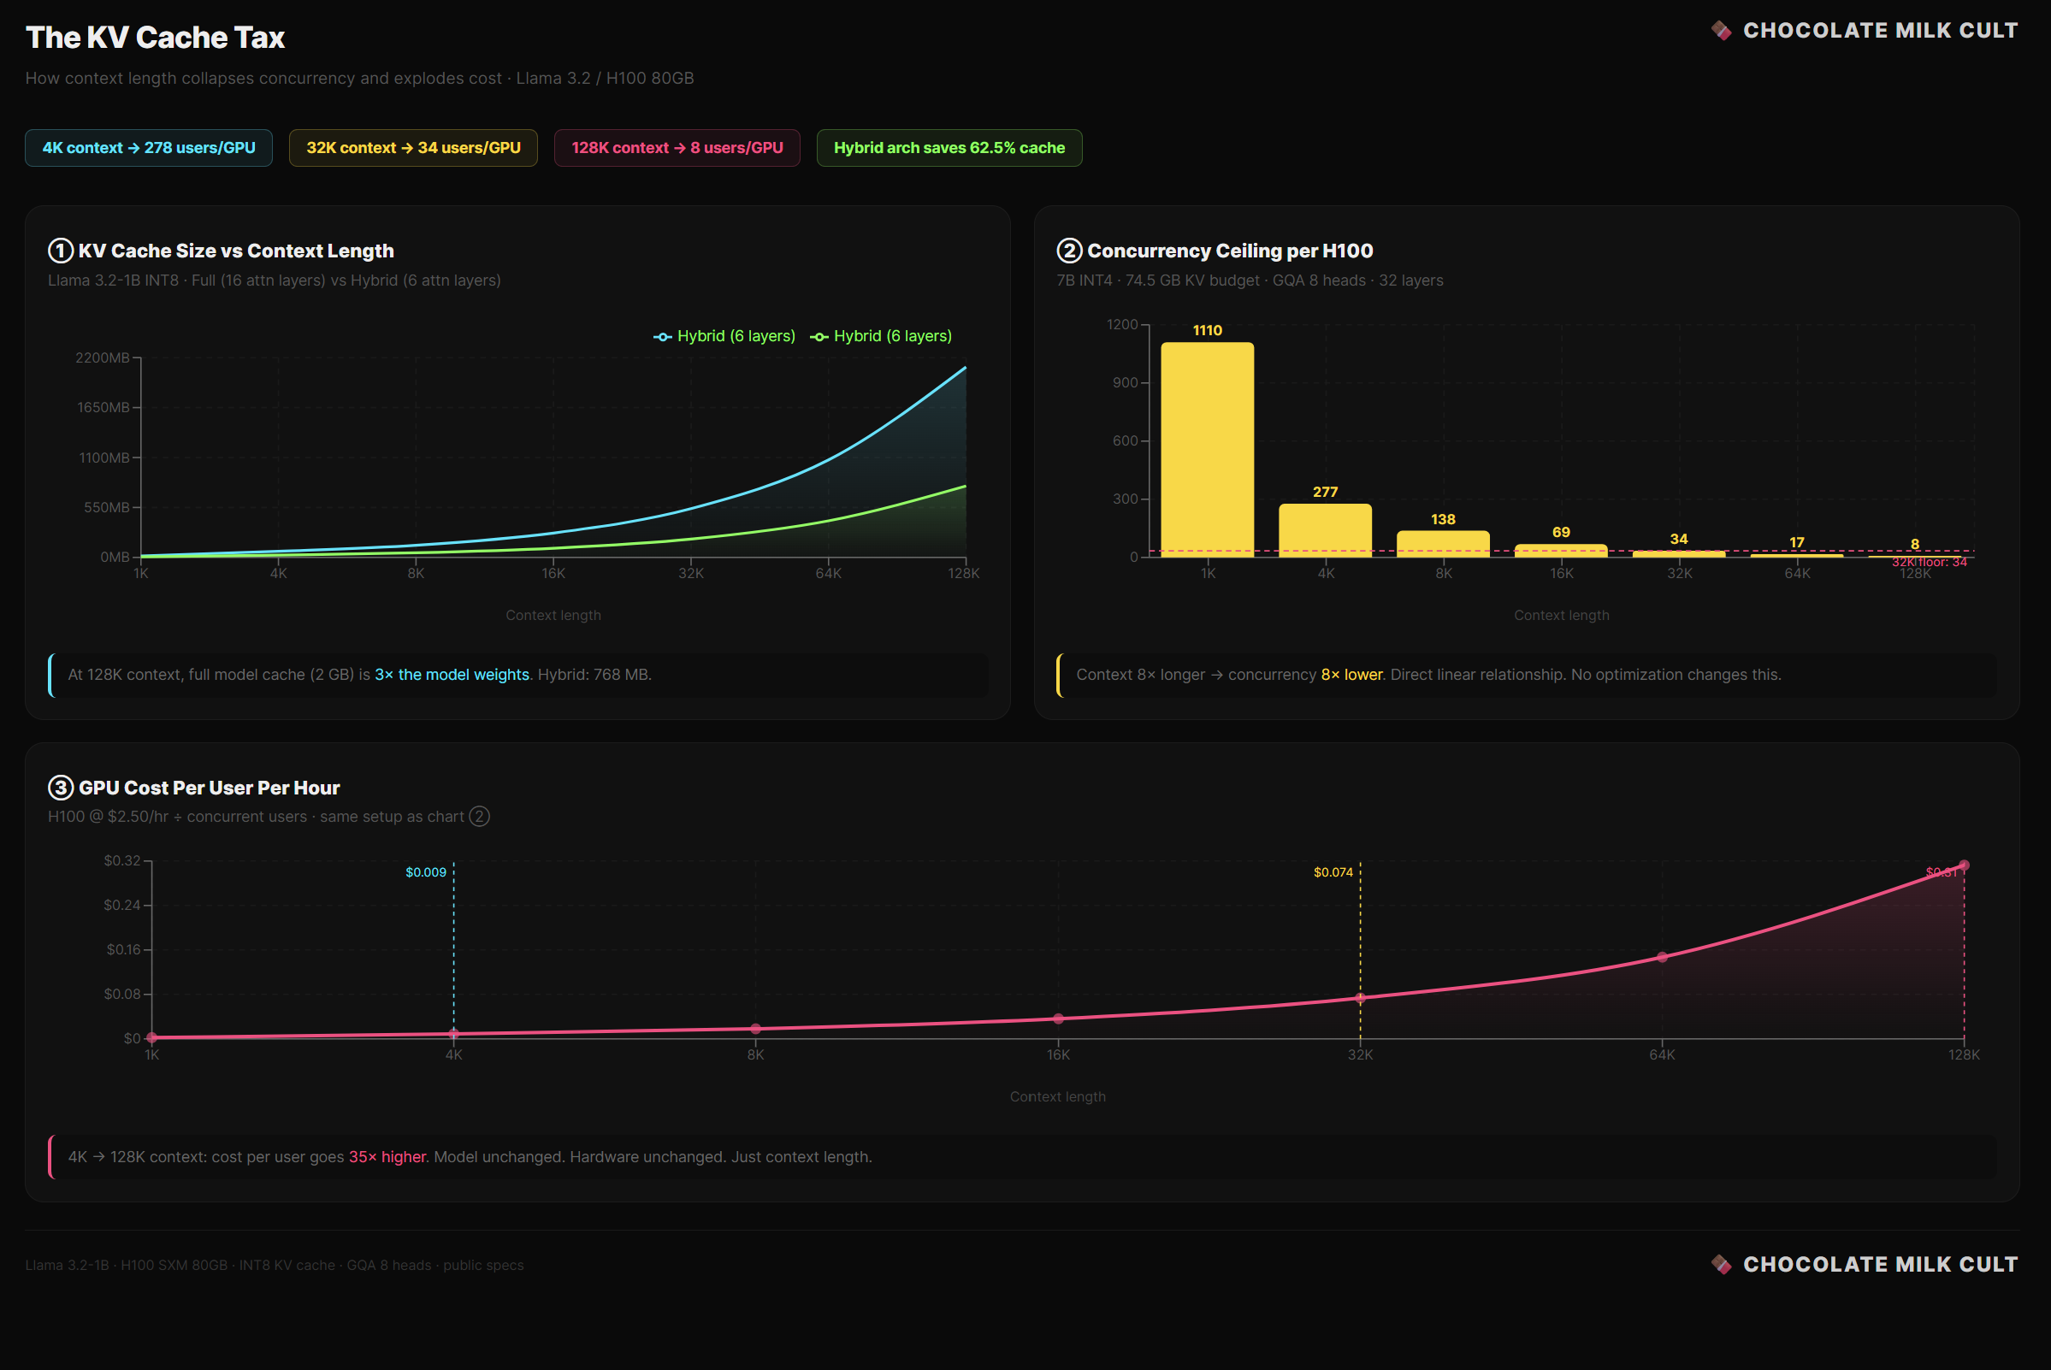Select the '4K context → 278 users/GPU' badge
The width and height of the screenshot is (2051, 1370).
(x=149, y=148)
